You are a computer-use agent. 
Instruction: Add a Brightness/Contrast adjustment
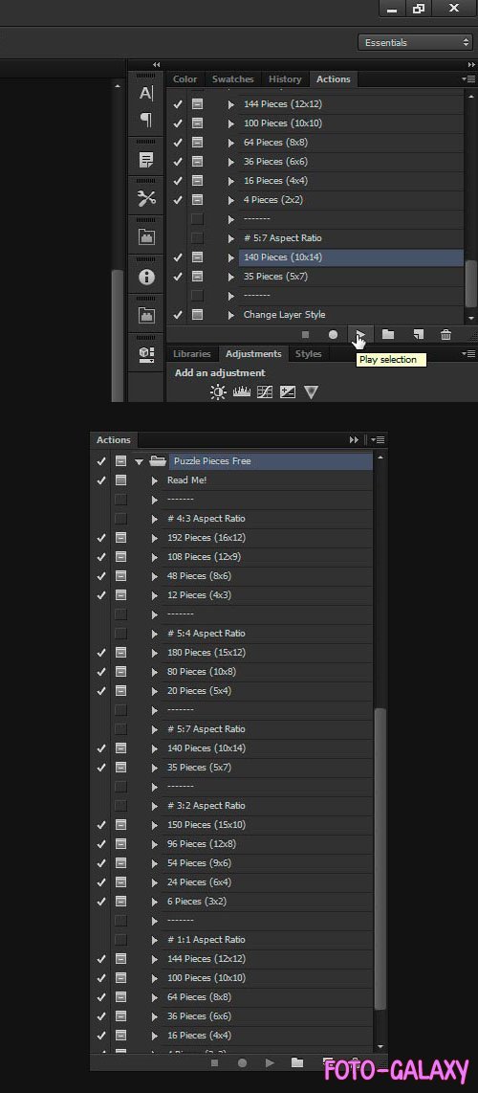pyautogui.click(x=219, y=392)
